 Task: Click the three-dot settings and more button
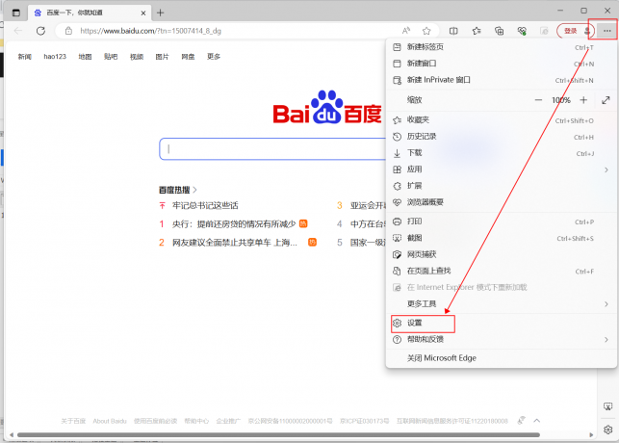pyautogui.click(x=606, y=31)
